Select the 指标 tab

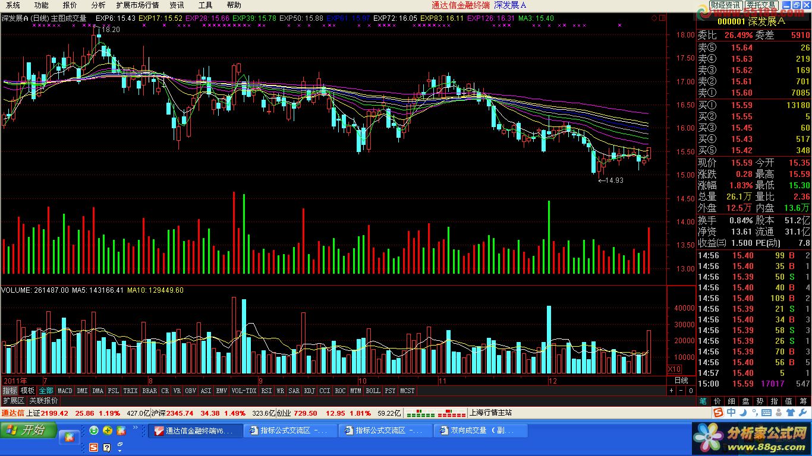click(x=10, y=391)
